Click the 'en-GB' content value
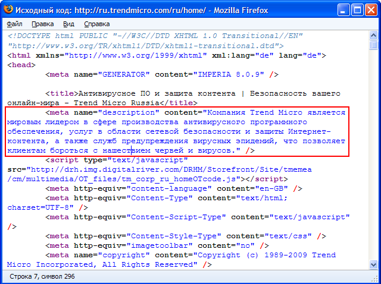381x284 pixels. [x=271, y=188]
